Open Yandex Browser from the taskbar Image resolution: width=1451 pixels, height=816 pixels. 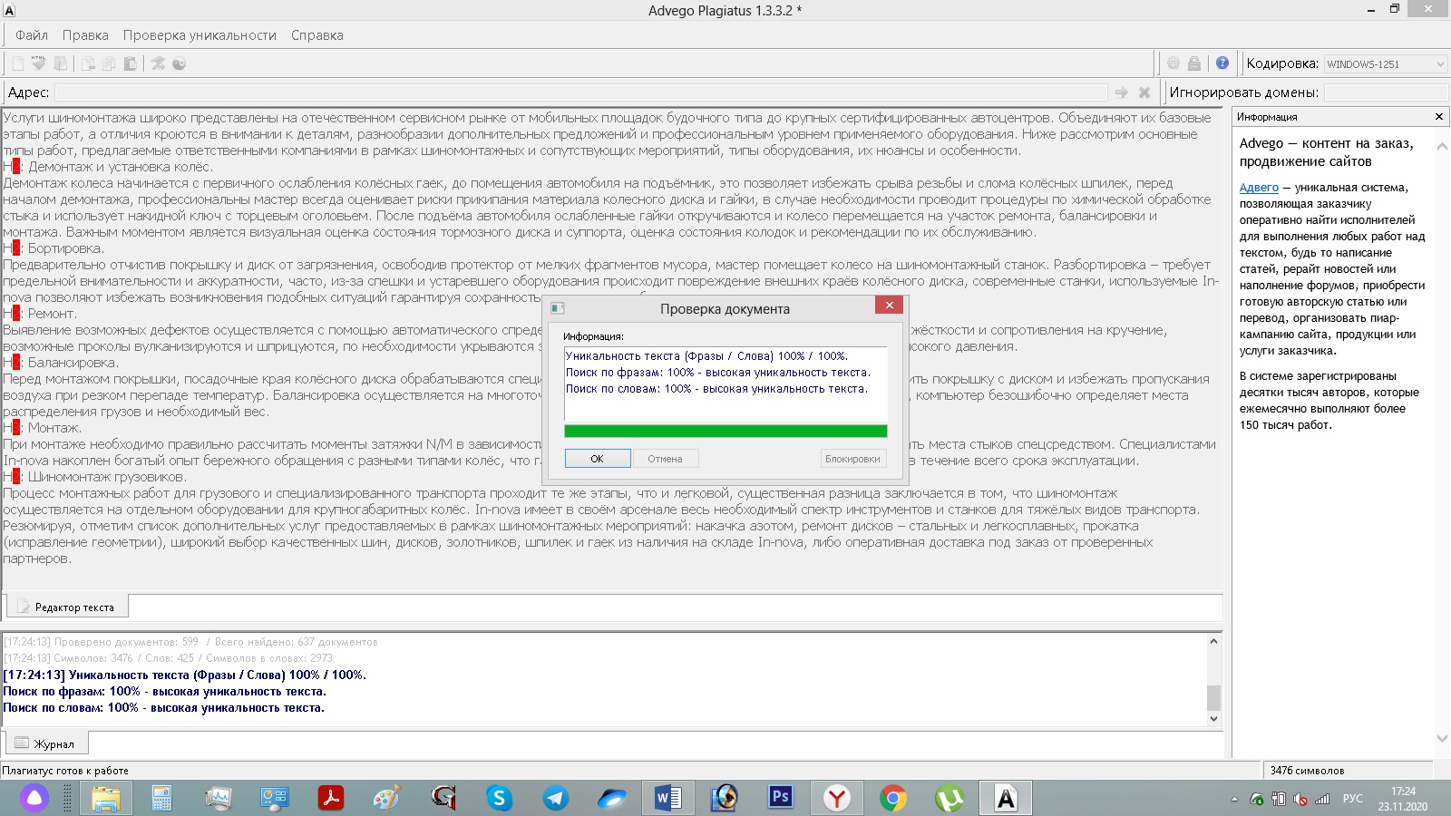[x=836, y=798]
